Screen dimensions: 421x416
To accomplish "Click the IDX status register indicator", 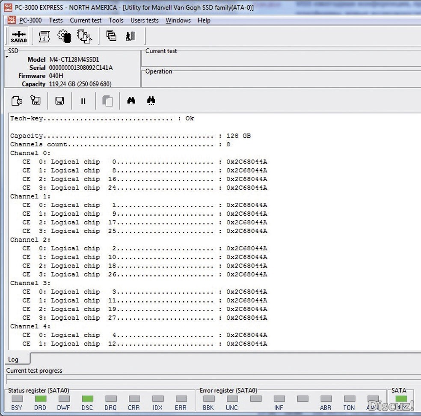I will (x=158, y=398).
